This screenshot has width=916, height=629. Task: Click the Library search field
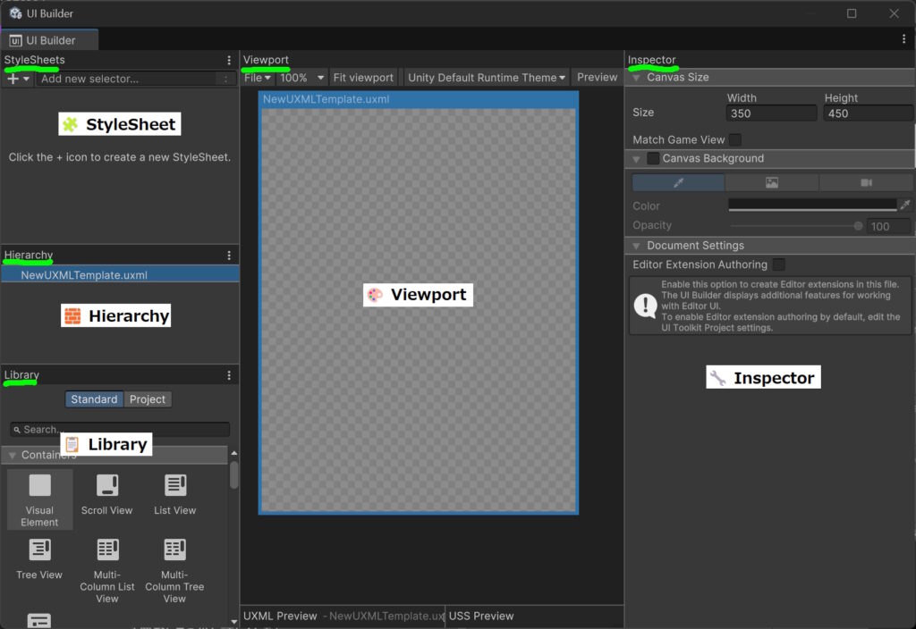coord(120,430)
